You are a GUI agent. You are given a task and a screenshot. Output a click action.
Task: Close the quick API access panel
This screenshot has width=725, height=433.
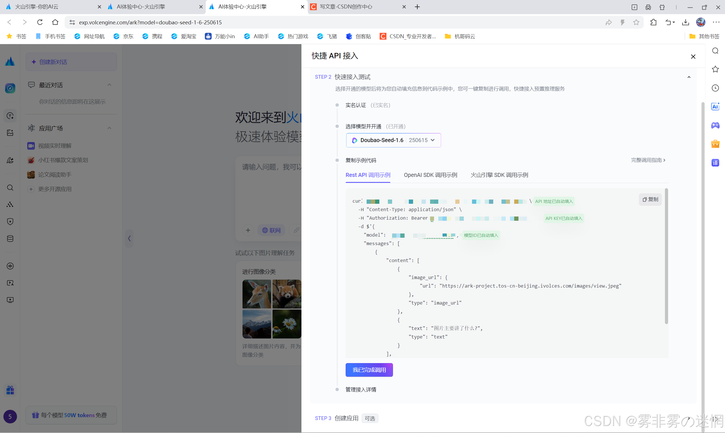693,57
